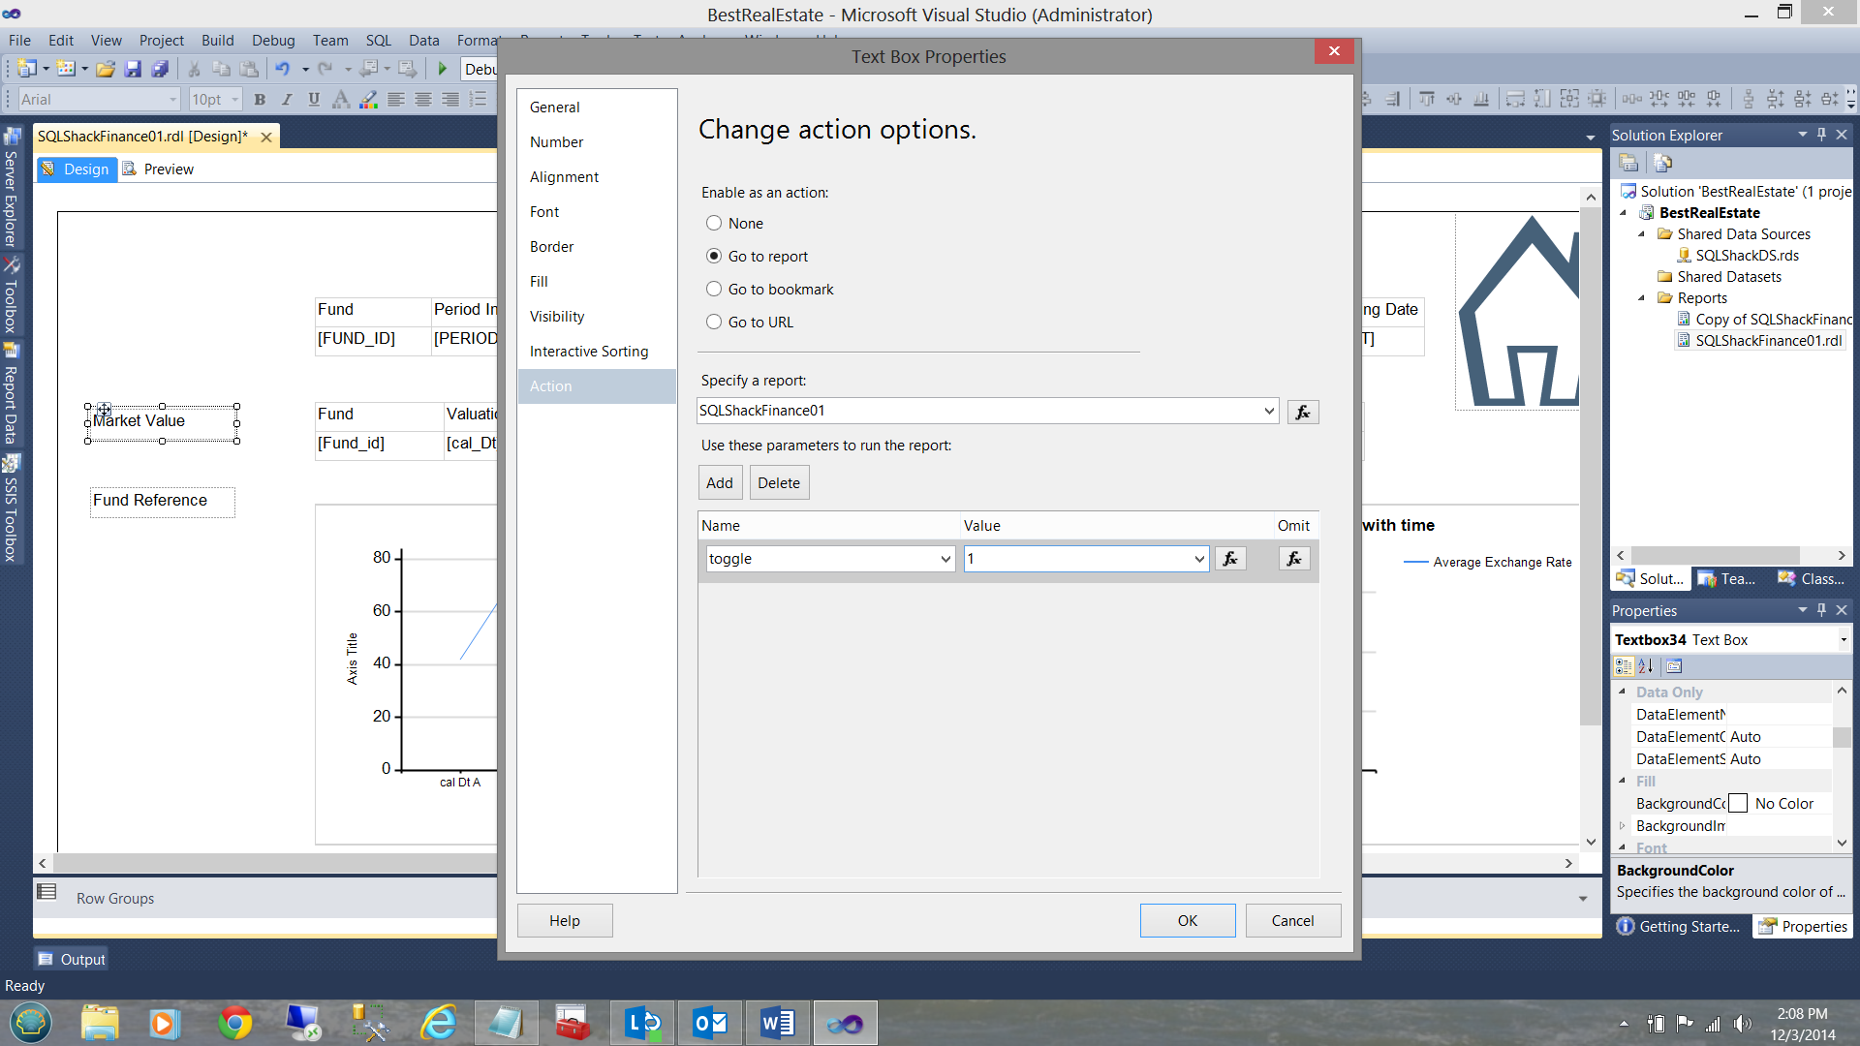Image resolution: width=1860 pixels, height=1046 pixels.
Task: Choose the Go to URL option
Action: [x=714, y=323]
